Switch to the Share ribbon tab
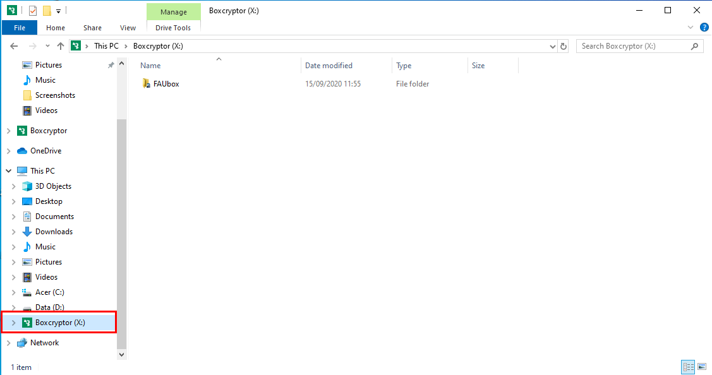Image resolution: width=712 pixels, height=375 pixels. [92, 28]
